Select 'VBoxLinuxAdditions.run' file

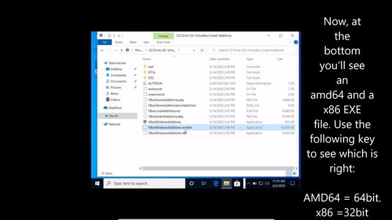click(x=164, y=111)
